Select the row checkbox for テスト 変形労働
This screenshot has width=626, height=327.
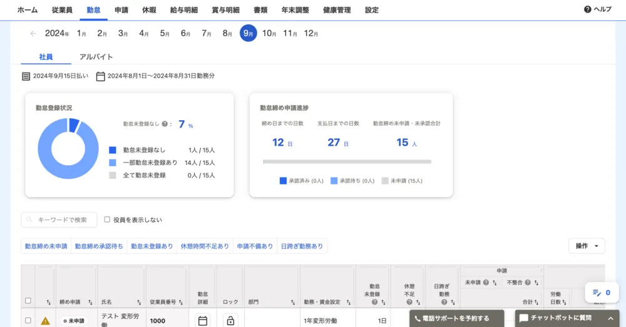coord(28,320)
